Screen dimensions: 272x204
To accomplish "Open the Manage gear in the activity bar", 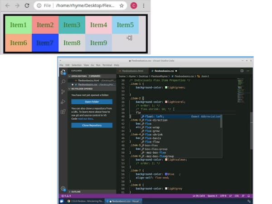I will click(x=63, y=189).
